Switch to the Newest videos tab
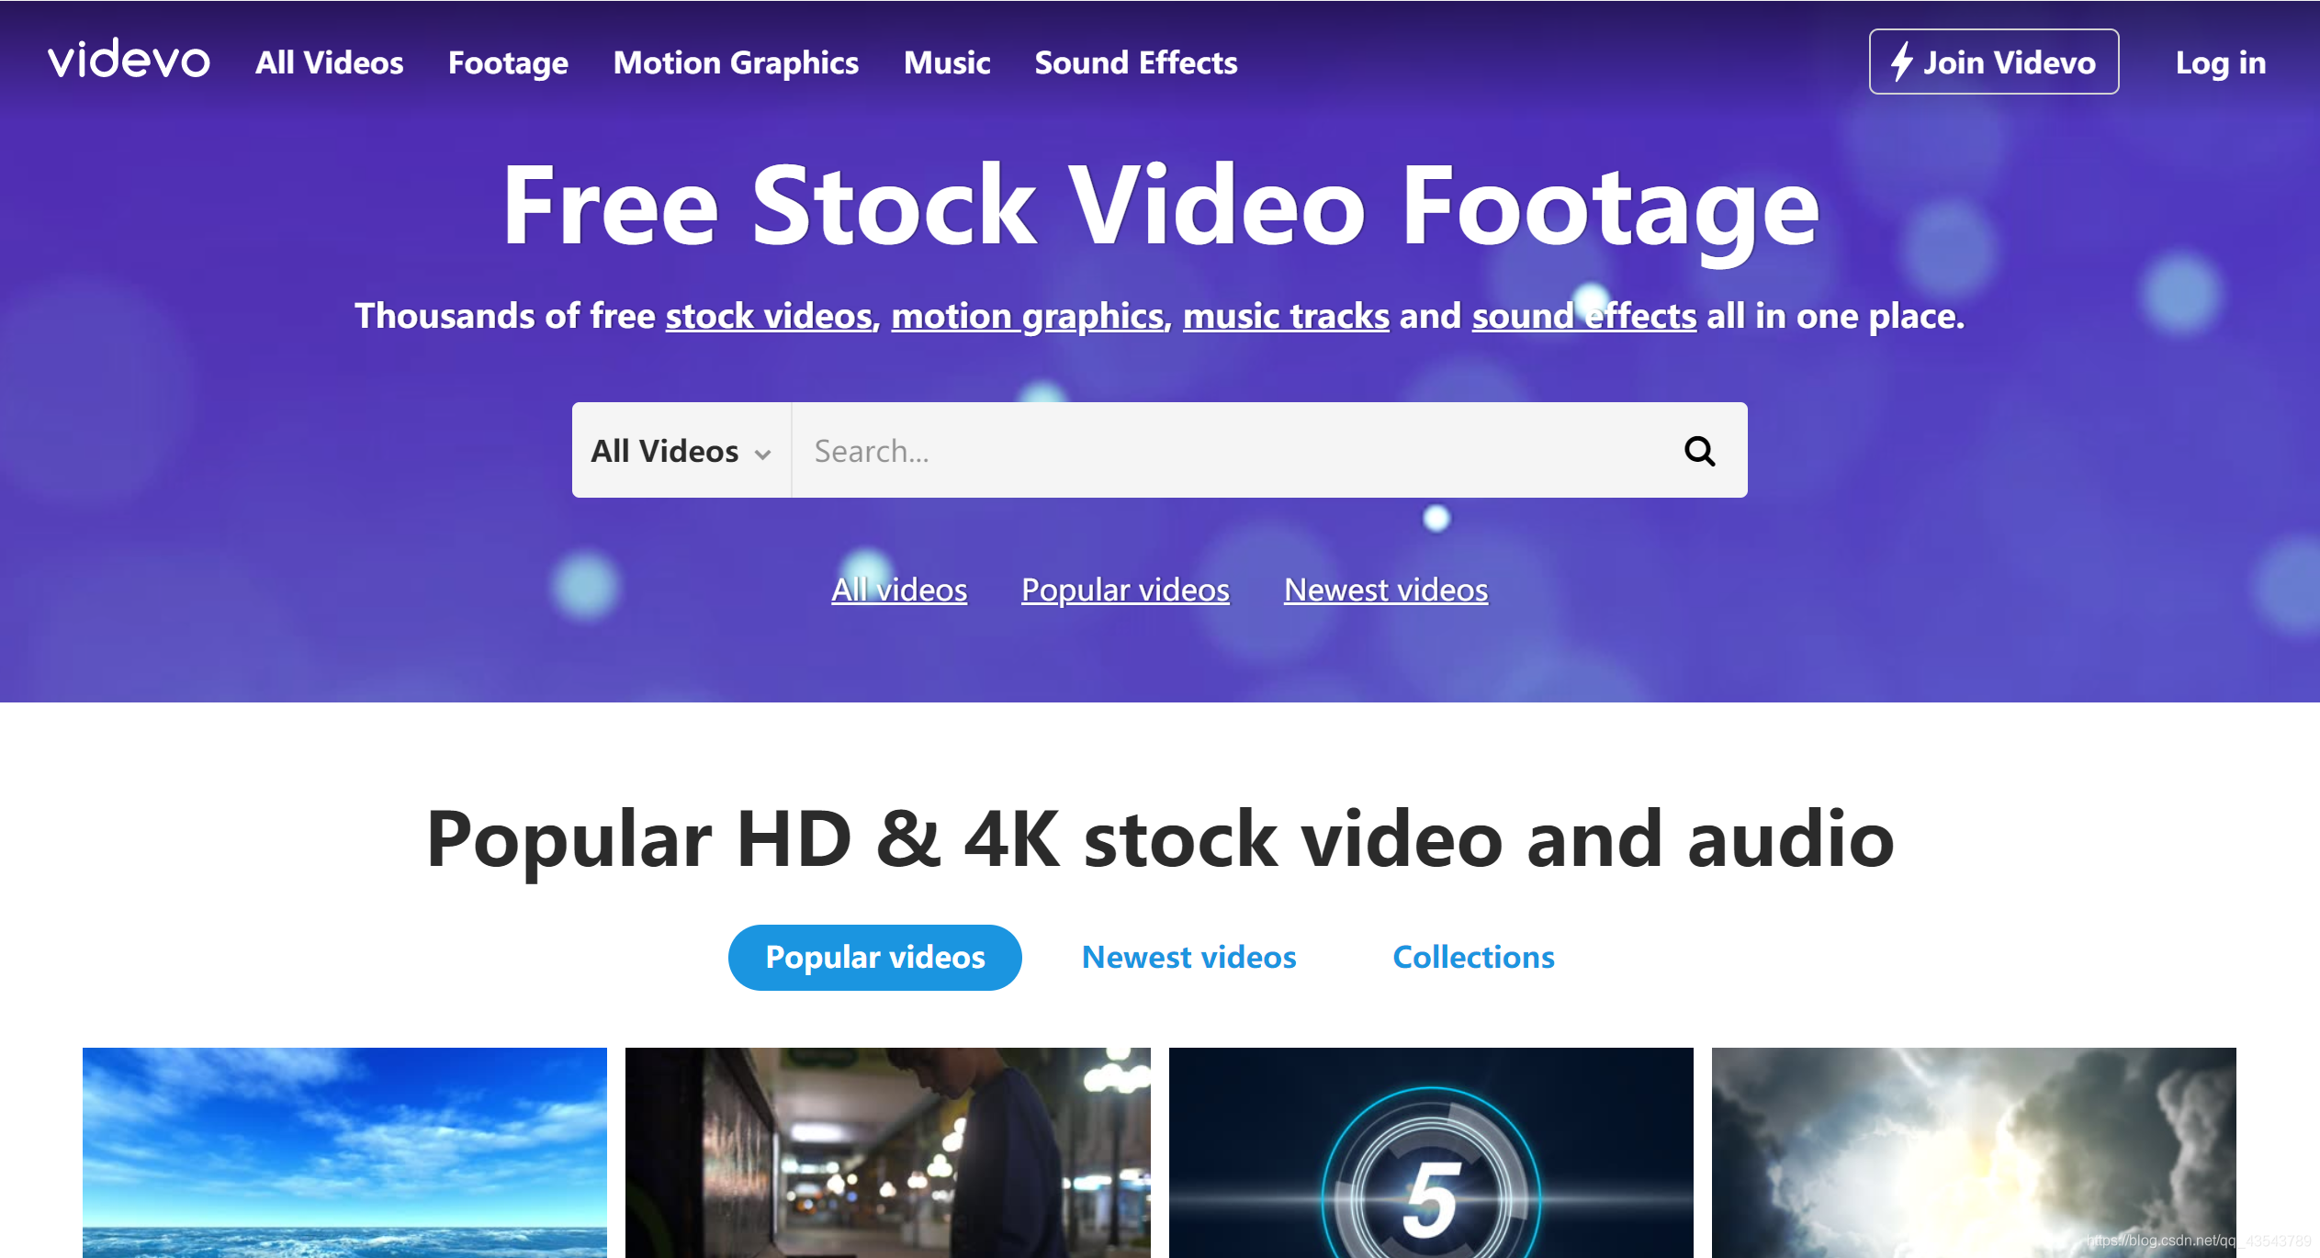The width and height of the screenshot is (2320, 1258). (x=1188, y=957)
